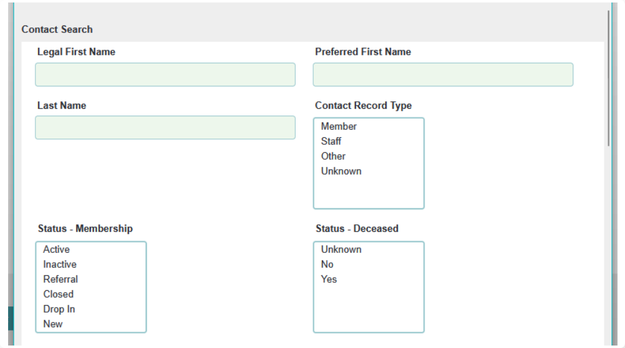Click the Contact Record Type label

(x=363, y=106)
